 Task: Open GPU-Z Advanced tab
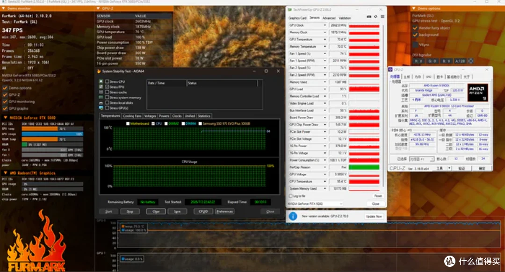pyautogui.click(x=329, y=18)
